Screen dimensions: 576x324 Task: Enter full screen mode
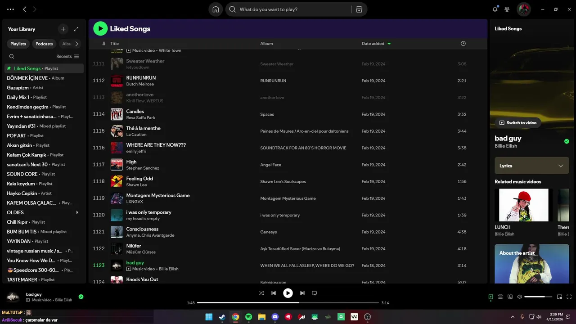point(569,297)
